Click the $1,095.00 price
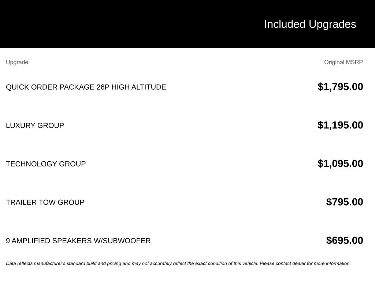The image size is (375, 281). tap(340, 164)
